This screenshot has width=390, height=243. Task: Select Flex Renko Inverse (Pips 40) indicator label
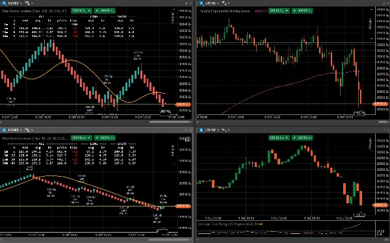click(x=35, y=138)
